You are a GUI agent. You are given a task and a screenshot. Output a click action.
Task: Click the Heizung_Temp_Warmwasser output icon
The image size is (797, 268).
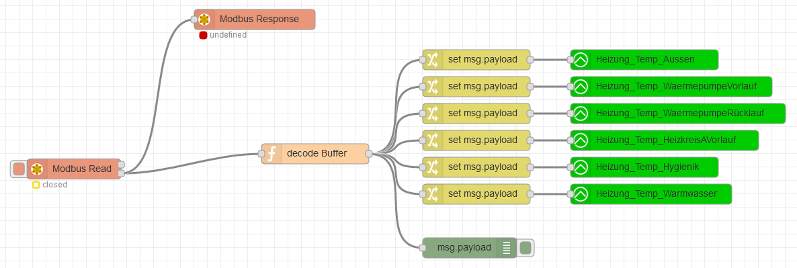(x=581, y=194)
